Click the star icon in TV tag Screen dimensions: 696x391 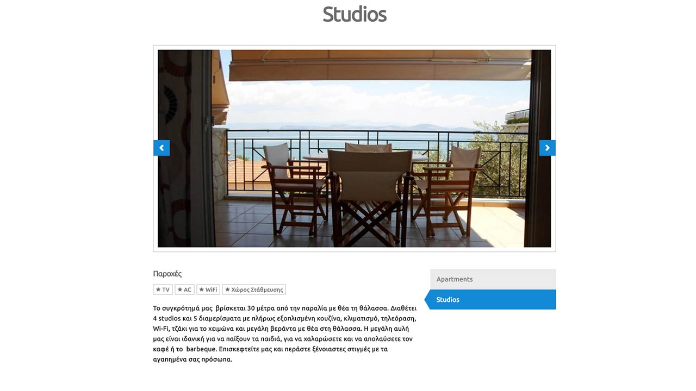pos(158,290)
